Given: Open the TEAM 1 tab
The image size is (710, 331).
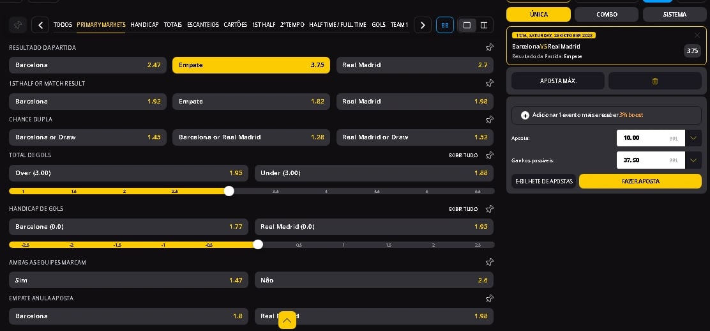Looking at the screenshot, I should pyautogui.click(x=400, y=25).
